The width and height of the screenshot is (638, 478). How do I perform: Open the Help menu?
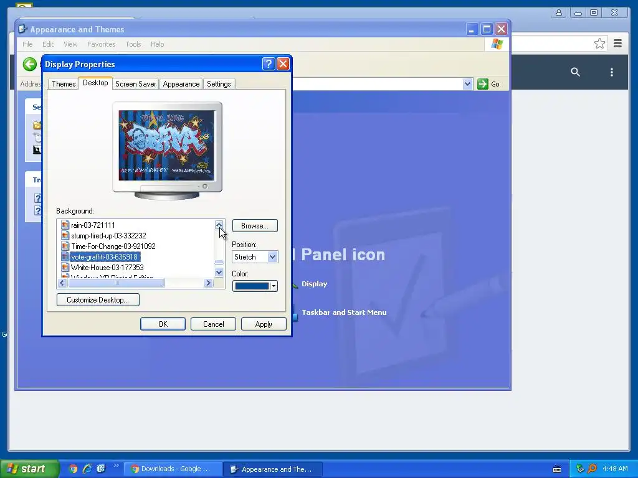(x=158, y=44)
